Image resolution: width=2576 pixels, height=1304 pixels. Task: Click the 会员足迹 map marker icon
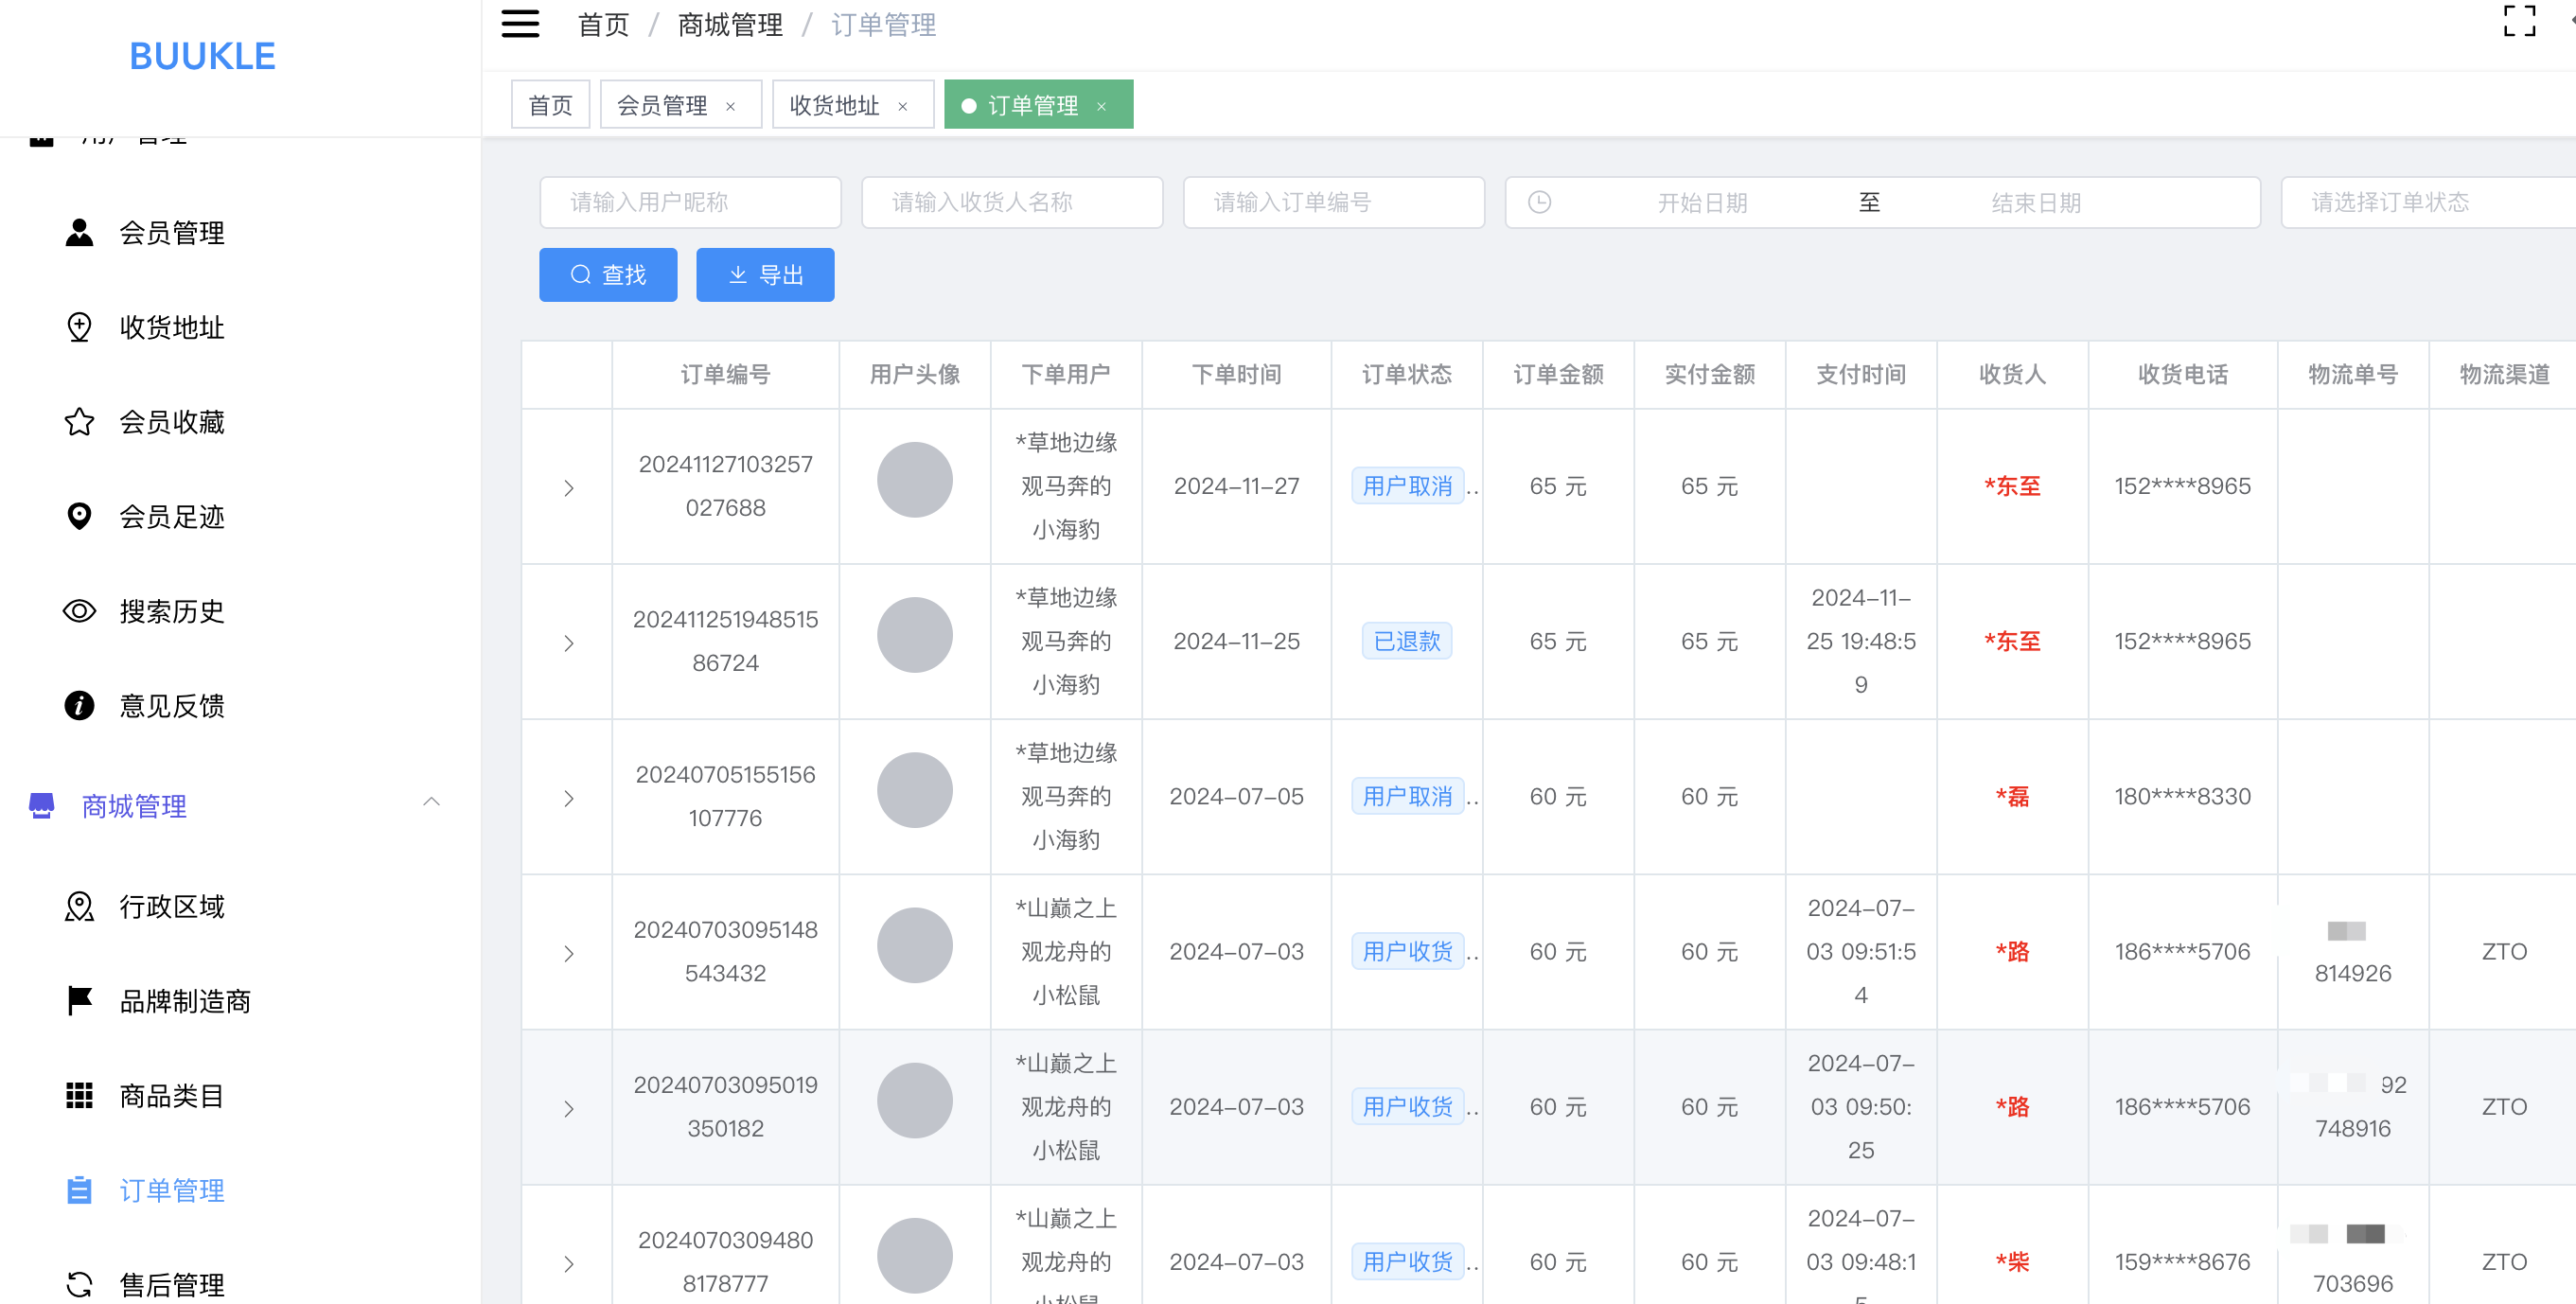[79, 516]
